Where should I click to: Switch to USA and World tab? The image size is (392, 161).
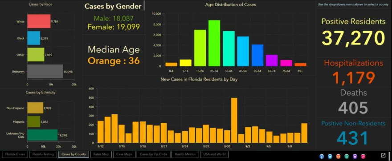[215, 154]
